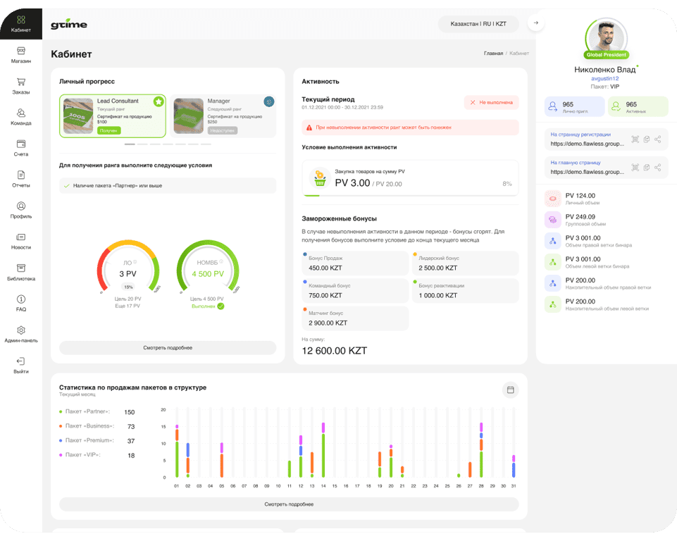Share the main page link
This screenshot has width=677, height=541.
657,167
